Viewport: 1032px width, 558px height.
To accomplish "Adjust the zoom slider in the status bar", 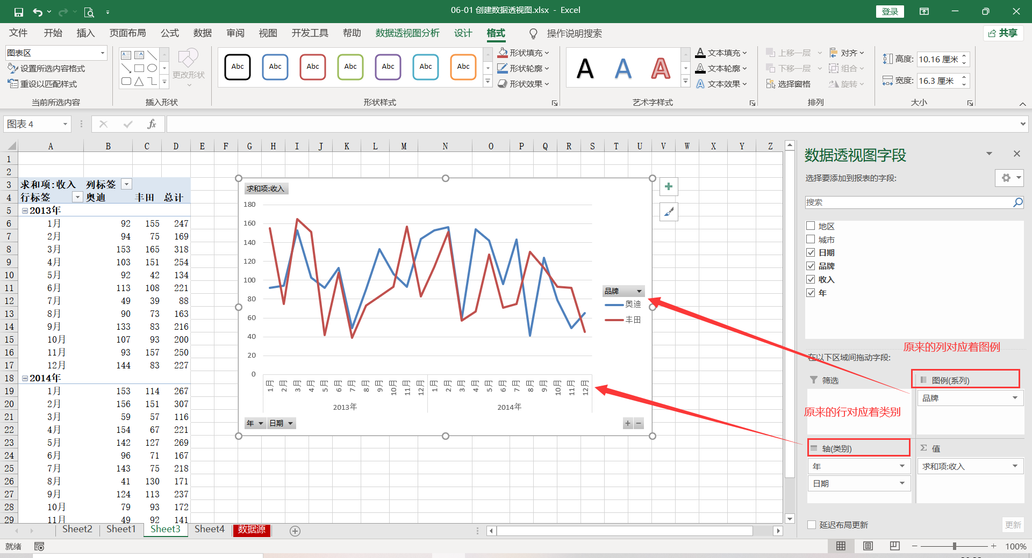I will [955, 546].
